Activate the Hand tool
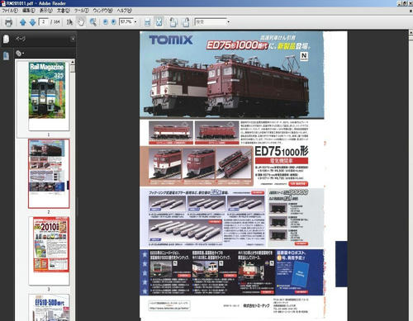Screen dimensions: 413x321 (x=81, y=22)
